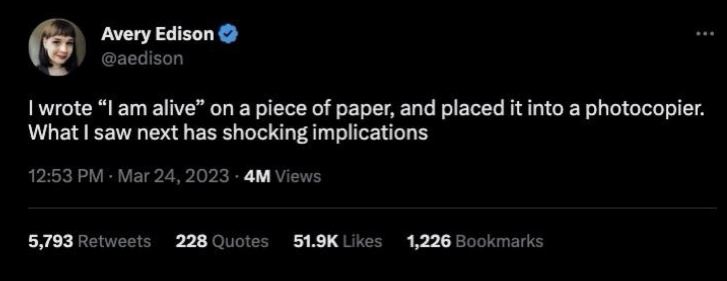
Task: Open the Bookmarks label
Action: pos(499,241)
